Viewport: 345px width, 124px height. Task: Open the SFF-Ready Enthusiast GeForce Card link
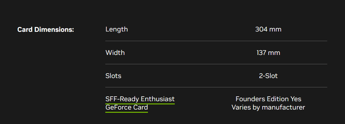140,103
